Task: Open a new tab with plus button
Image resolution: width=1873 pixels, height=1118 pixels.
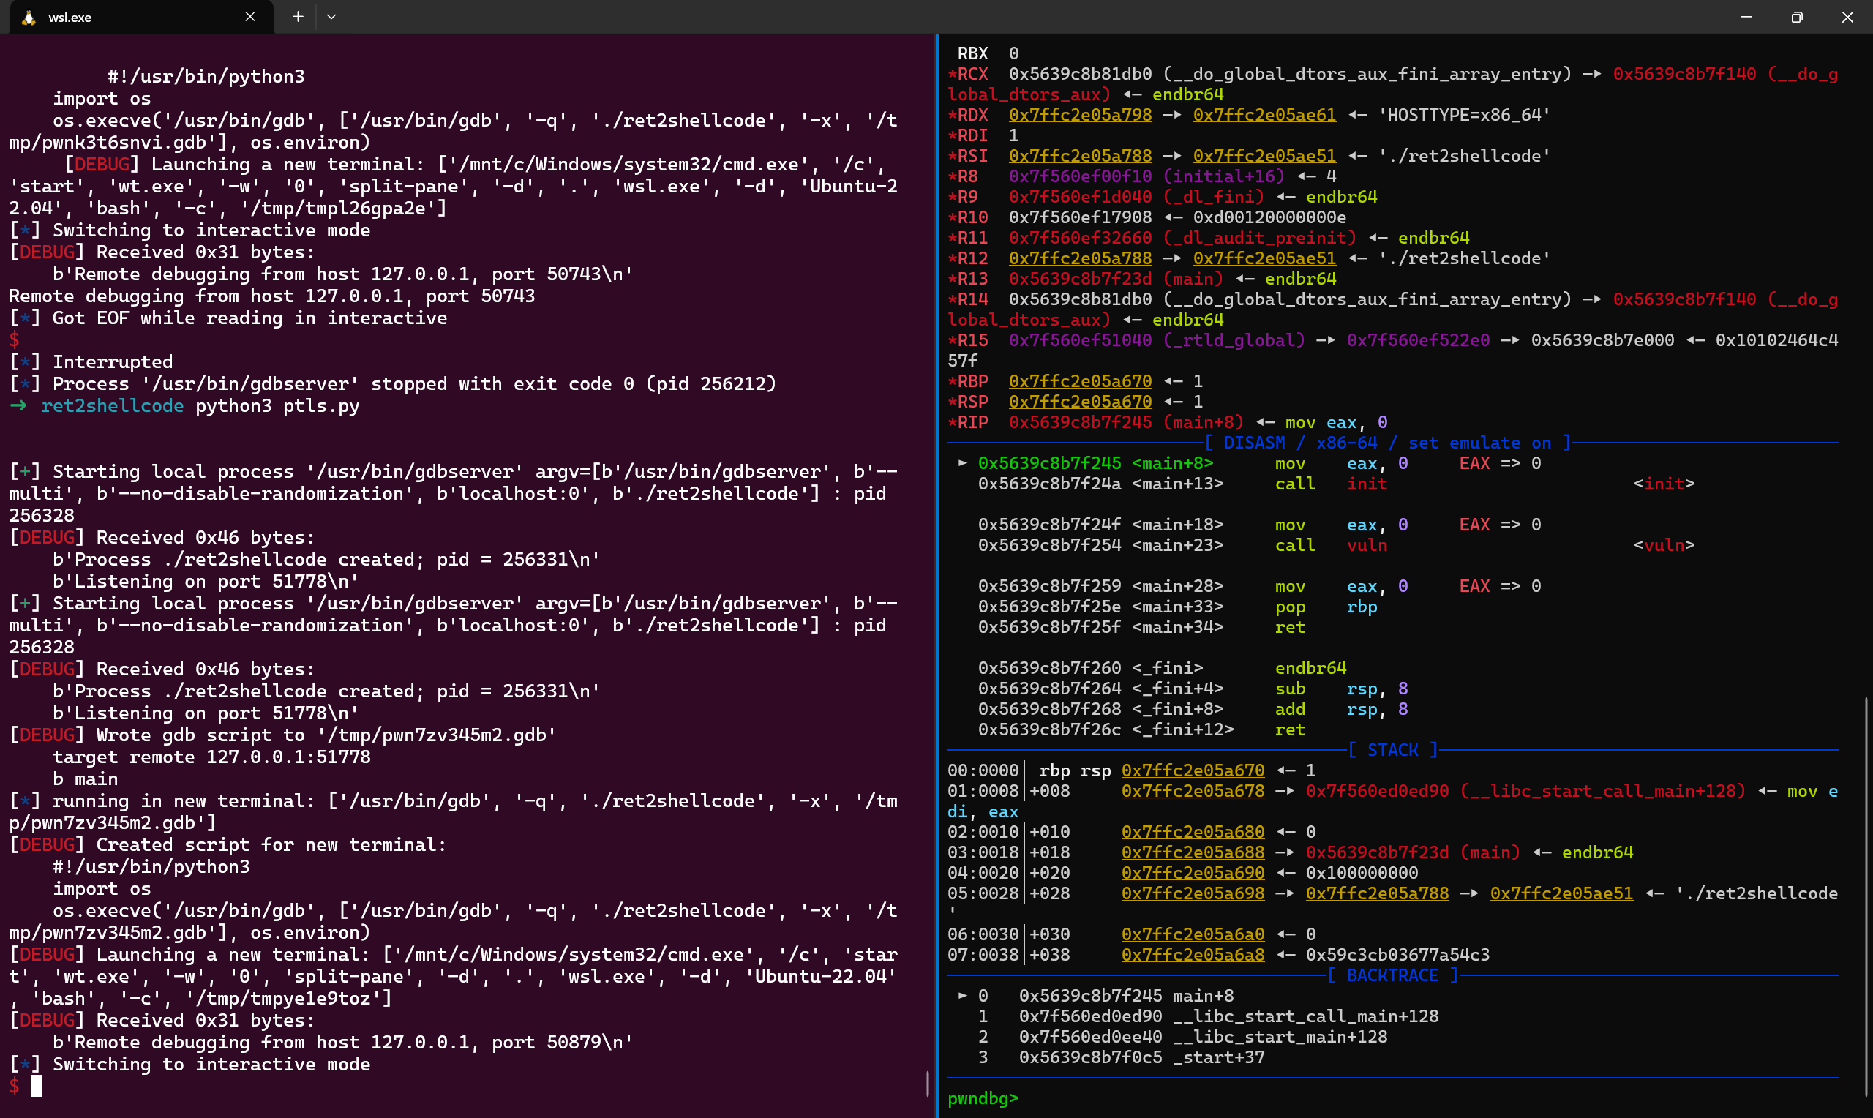Action: point(298,17)
